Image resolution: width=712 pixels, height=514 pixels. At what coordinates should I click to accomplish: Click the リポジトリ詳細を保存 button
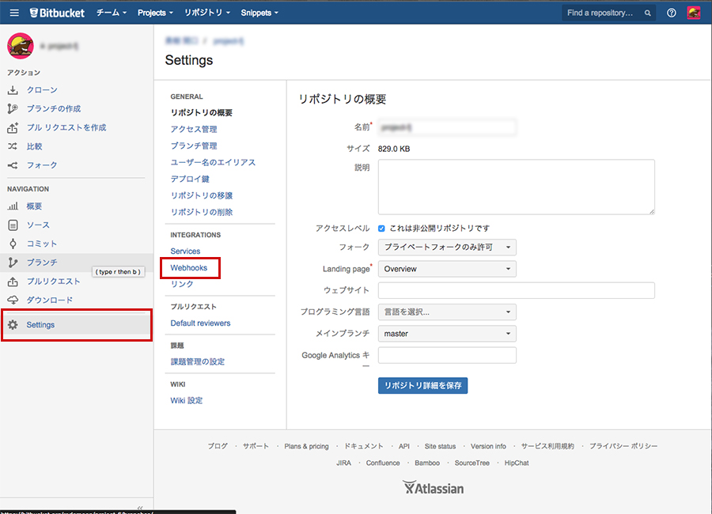click(422, 385)
